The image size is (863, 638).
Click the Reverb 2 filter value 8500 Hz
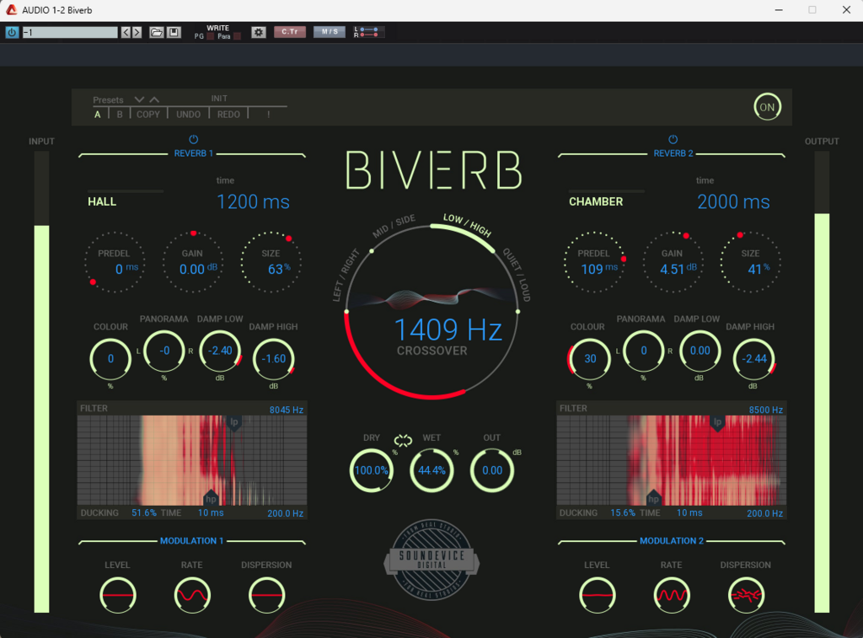point(765,410)
